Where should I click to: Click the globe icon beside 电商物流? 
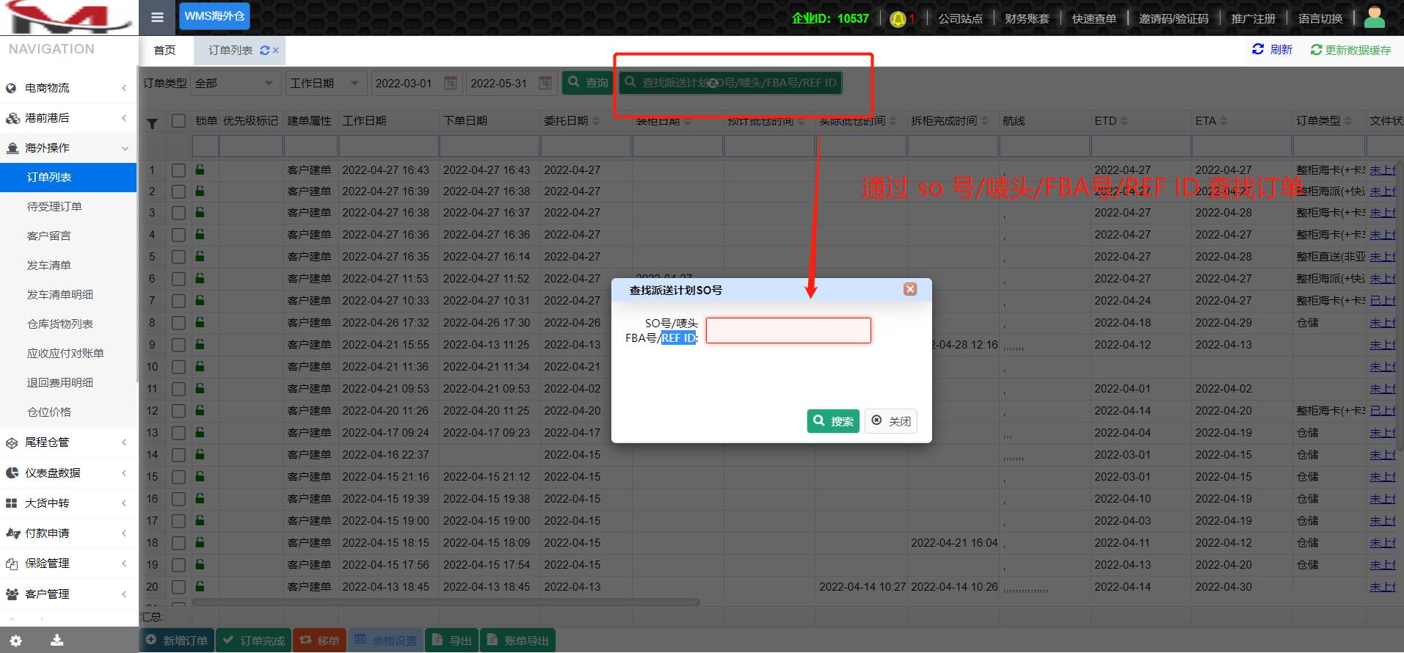coord(11,88)
